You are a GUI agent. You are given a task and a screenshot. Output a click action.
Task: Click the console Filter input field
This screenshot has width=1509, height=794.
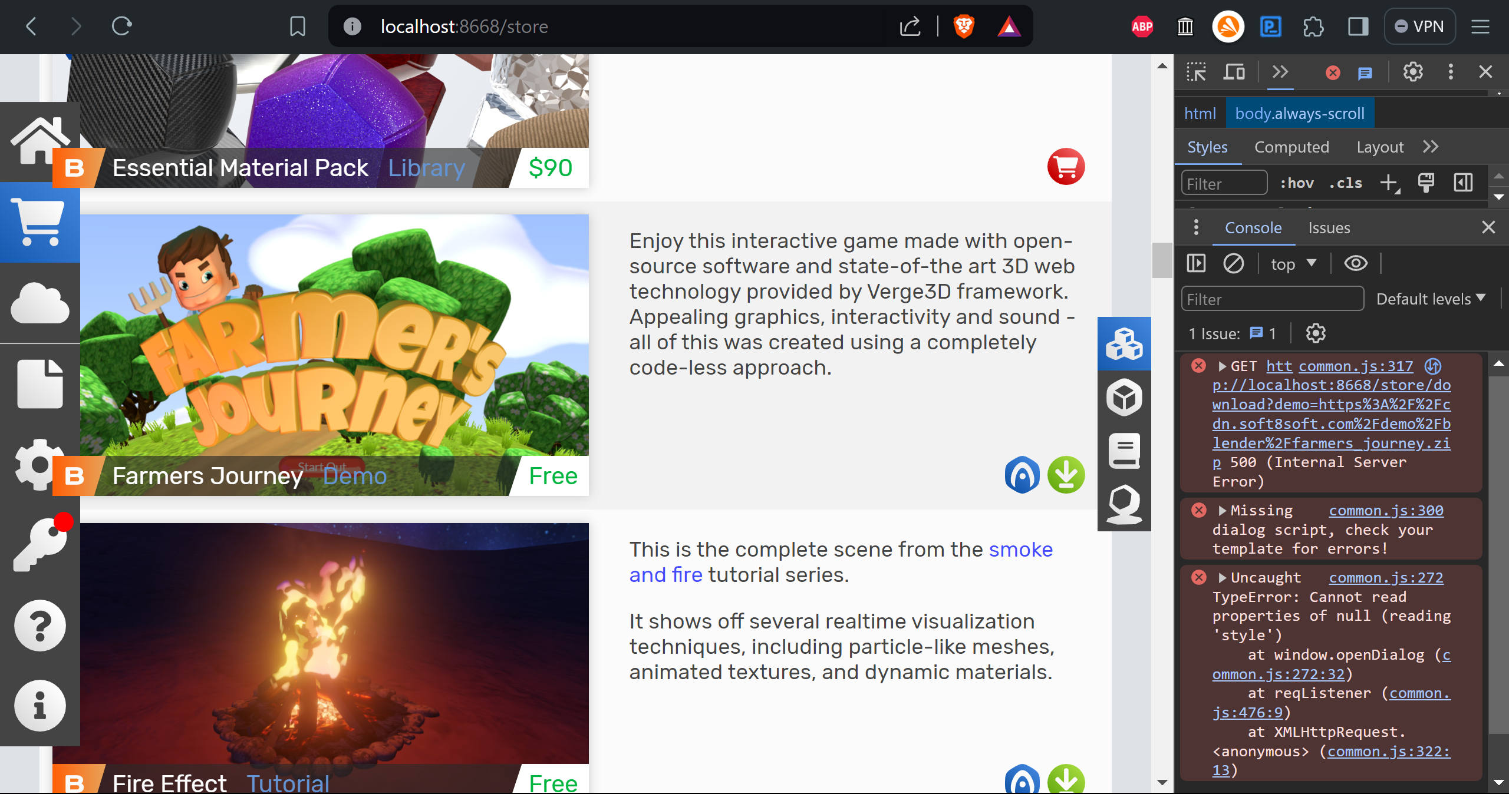[1272, 299]
